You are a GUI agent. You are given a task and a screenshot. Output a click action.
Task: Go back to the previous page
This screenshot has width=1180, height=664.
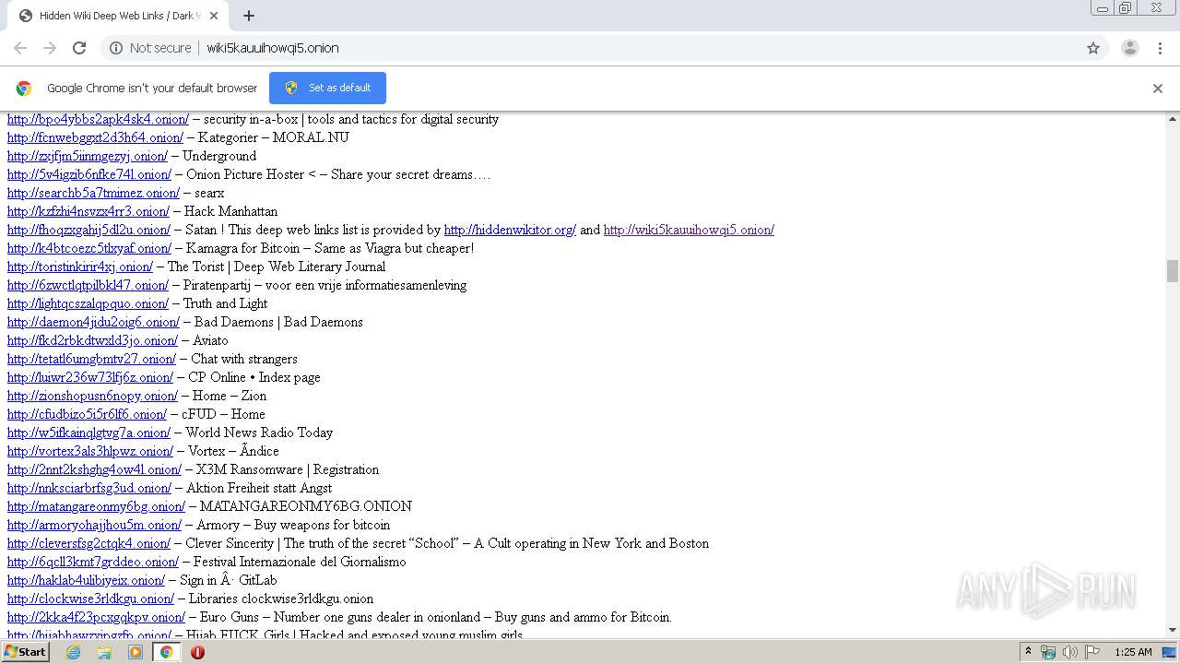[x=20, y=48]
